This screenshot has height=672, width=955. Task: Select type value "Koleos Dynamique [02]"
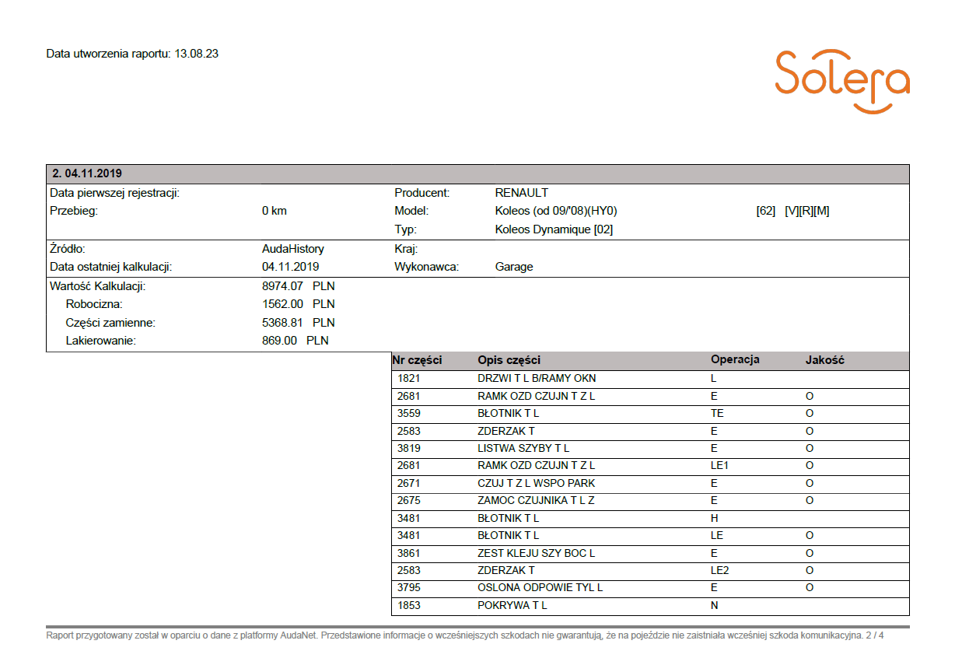pyautogui.click(x=554, y=229)
